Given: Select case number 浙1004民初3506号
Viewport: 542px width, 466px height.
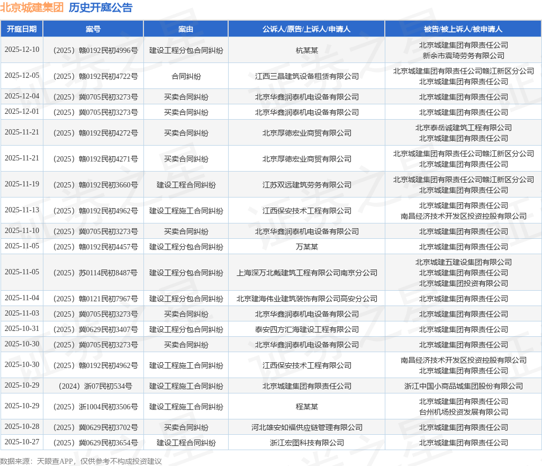Looking at the screenshot, I should (96, 407).
